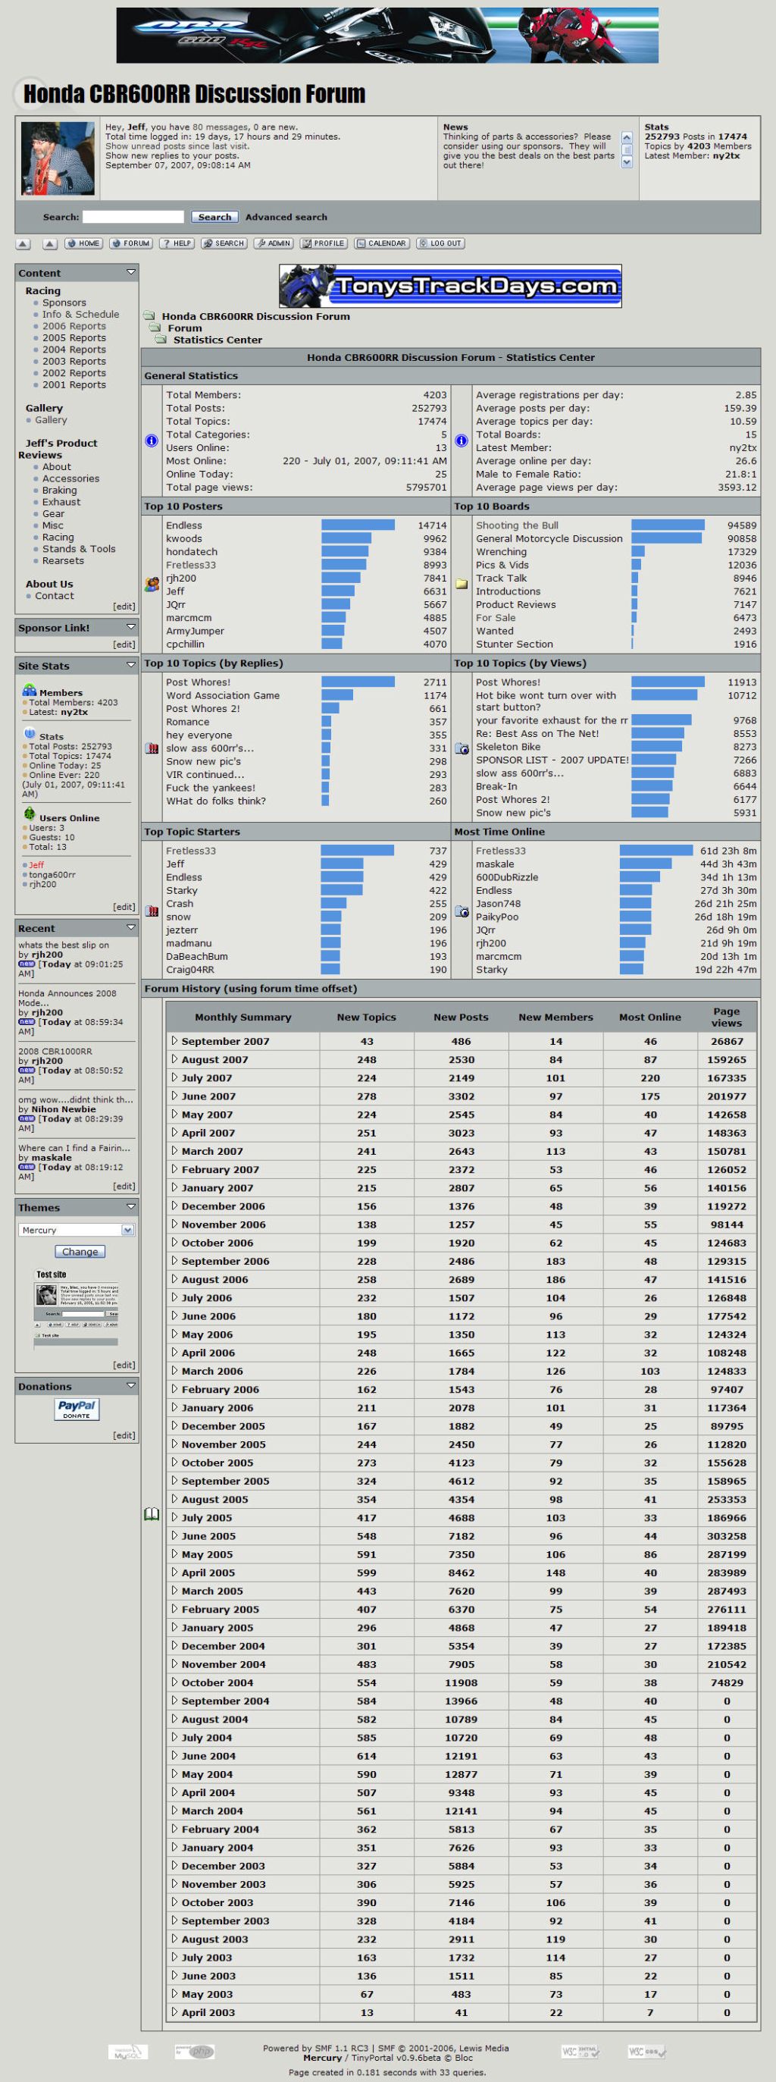Image resolution: width=776 pixels, height=2082 pixels.
Task: Click the MySQL powered-by badge
Action: point(127,2052)
